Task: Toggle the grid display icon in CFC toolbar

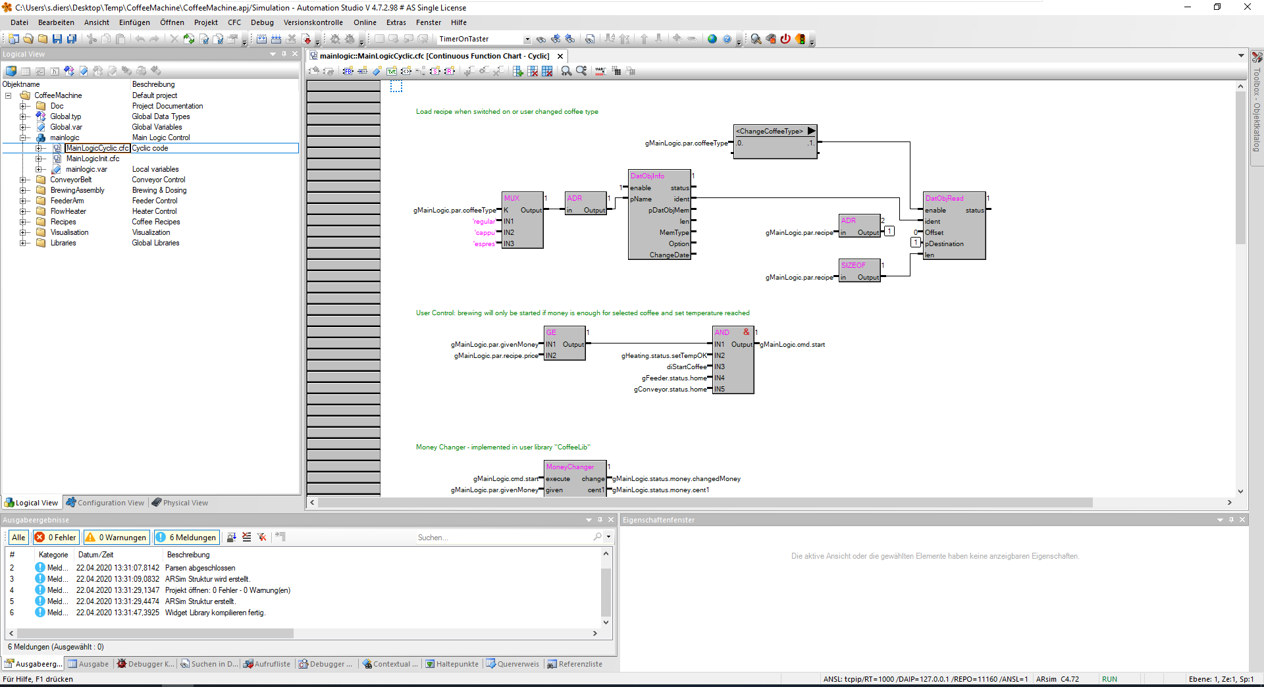Action: [x=616, y=71]
